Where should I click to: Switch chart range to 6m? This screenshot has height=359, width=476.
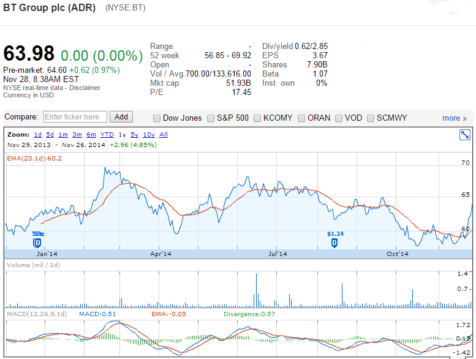pyautogui.click(x=91, y=134)
